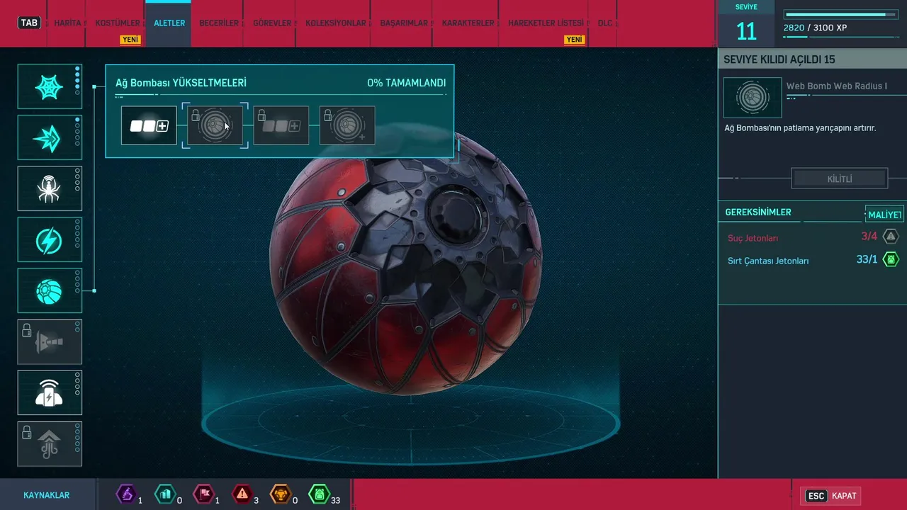The height and width of the screenshot is (510, 907).
Task: Click the '3/4' crime token count
Action: (x=869, y=237)
